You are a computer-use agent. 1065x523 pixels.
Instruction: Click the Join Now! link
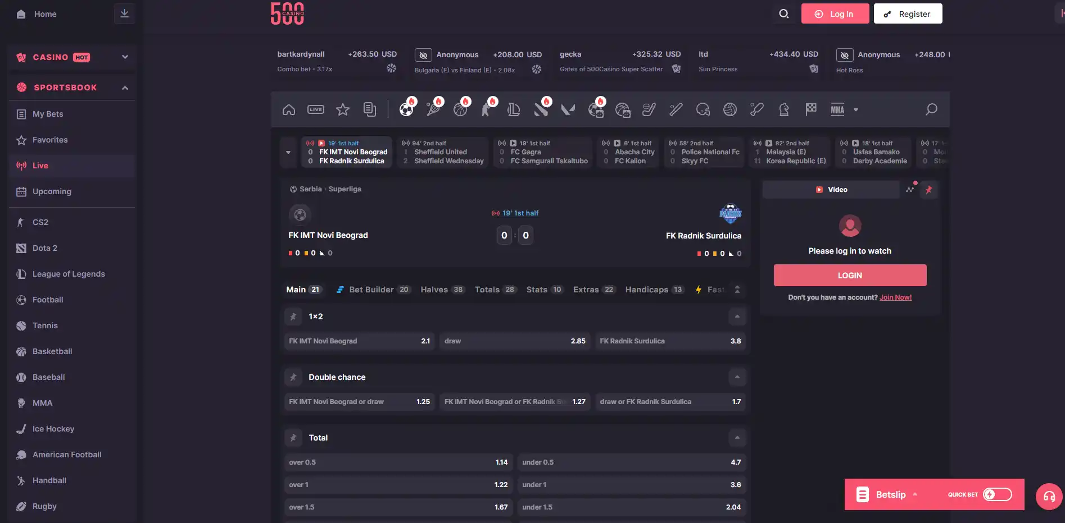895,297
